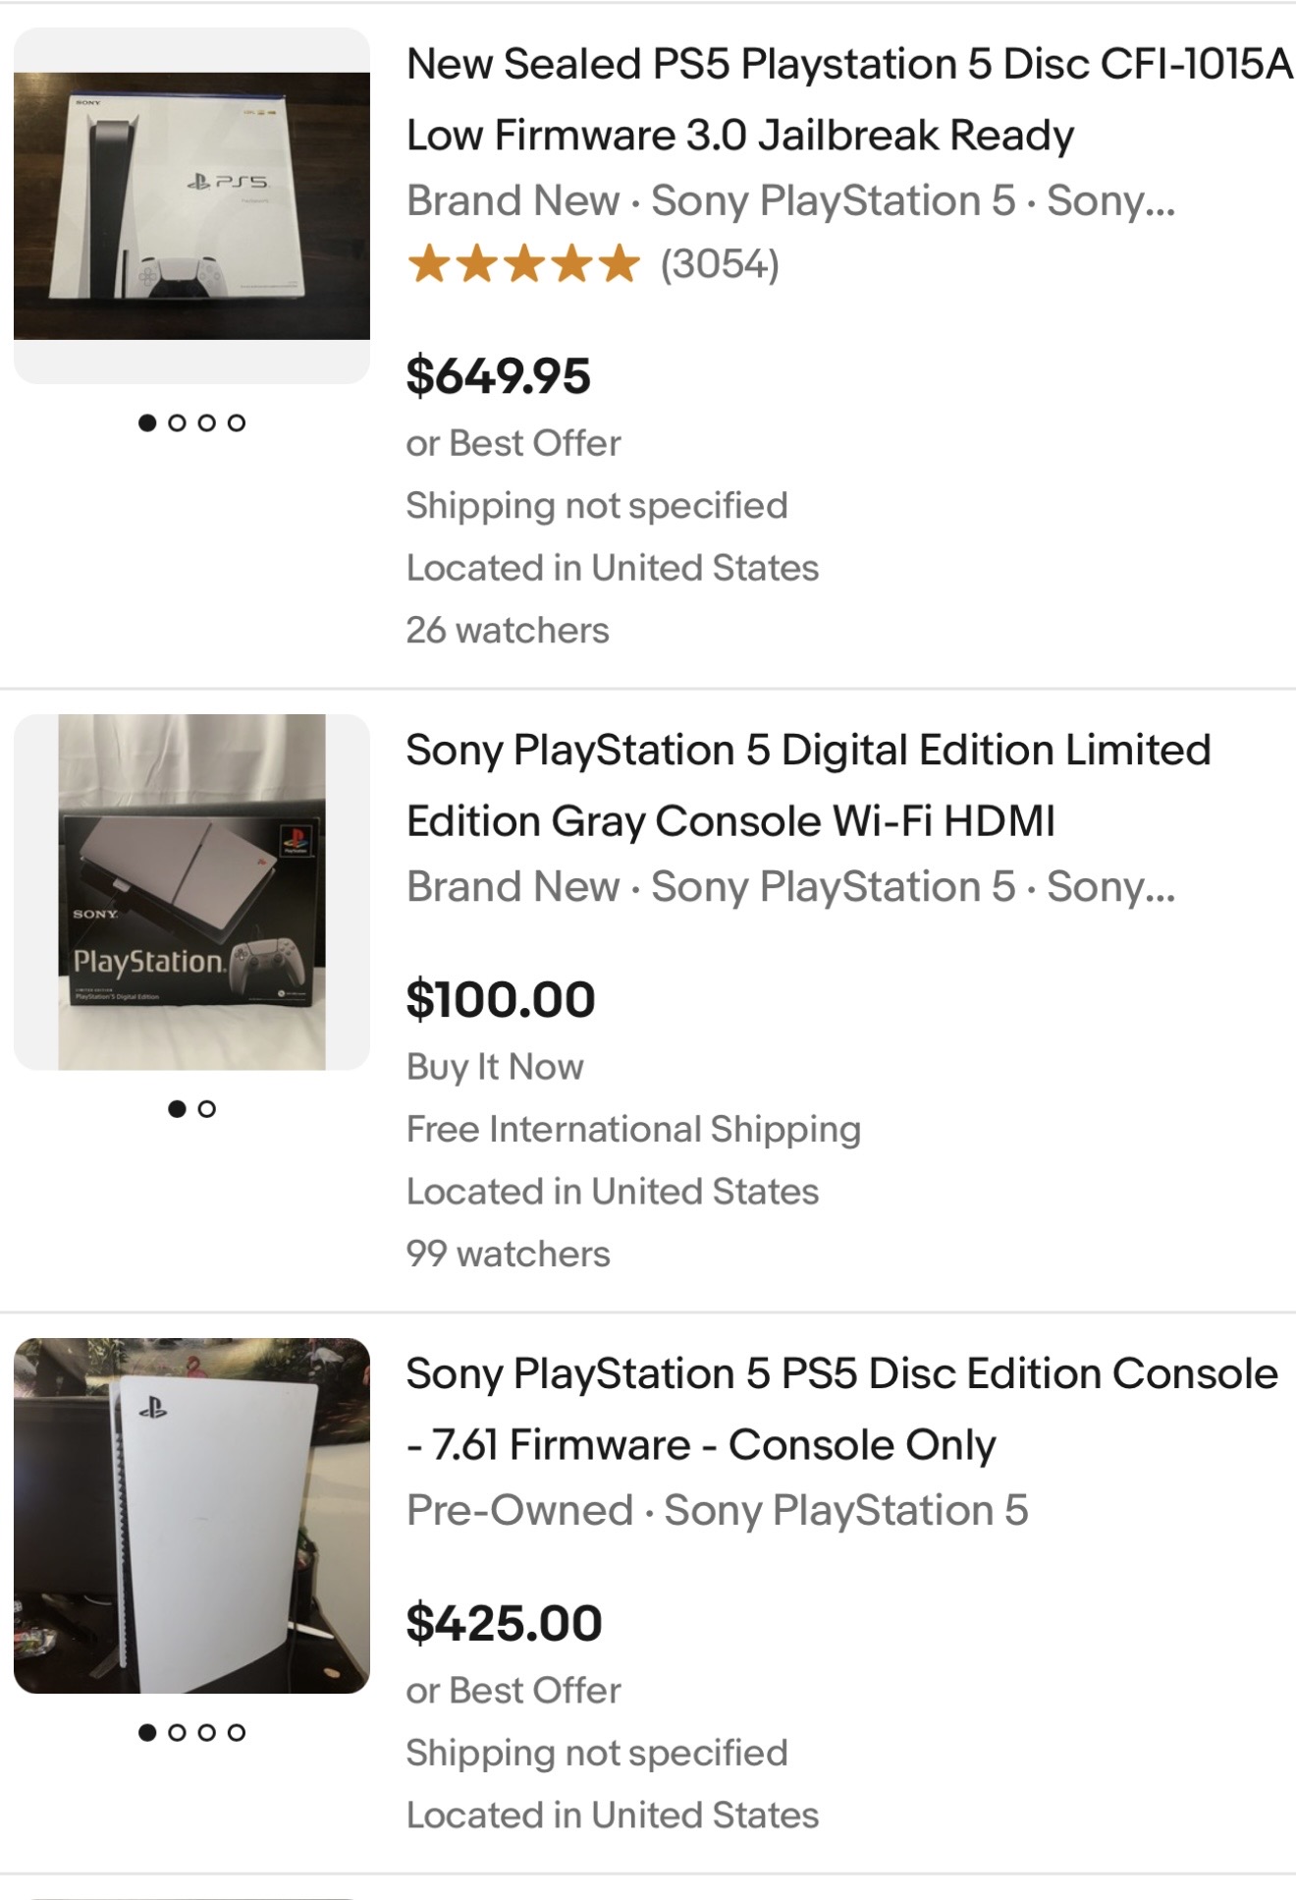1296x1900 pixels.
Task: Tap the 99 watchers text
Action: [508, 1254]
